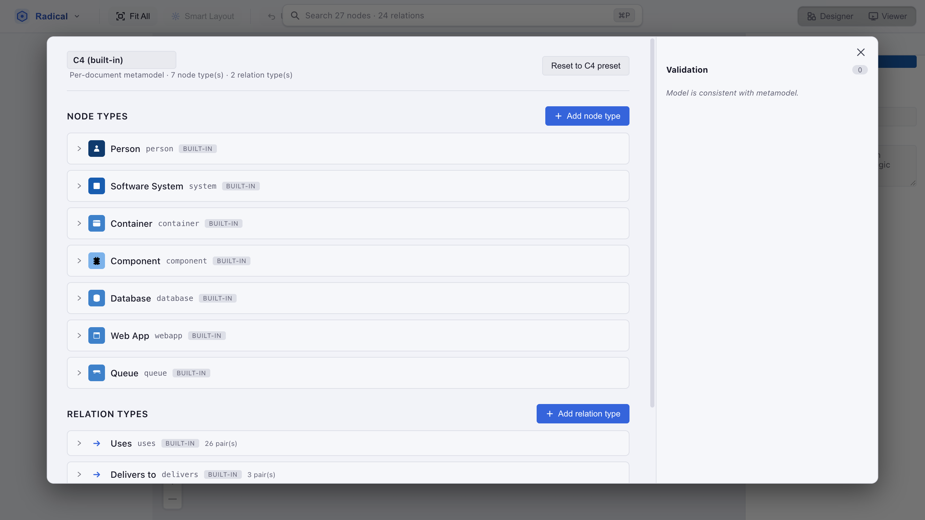Expand the Uses relation type row

pyautogui.click(x=79, y=443)
